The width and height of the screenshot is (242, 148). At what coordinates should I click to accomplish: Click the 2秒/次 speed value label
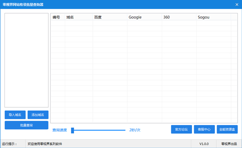pos(135,130)
